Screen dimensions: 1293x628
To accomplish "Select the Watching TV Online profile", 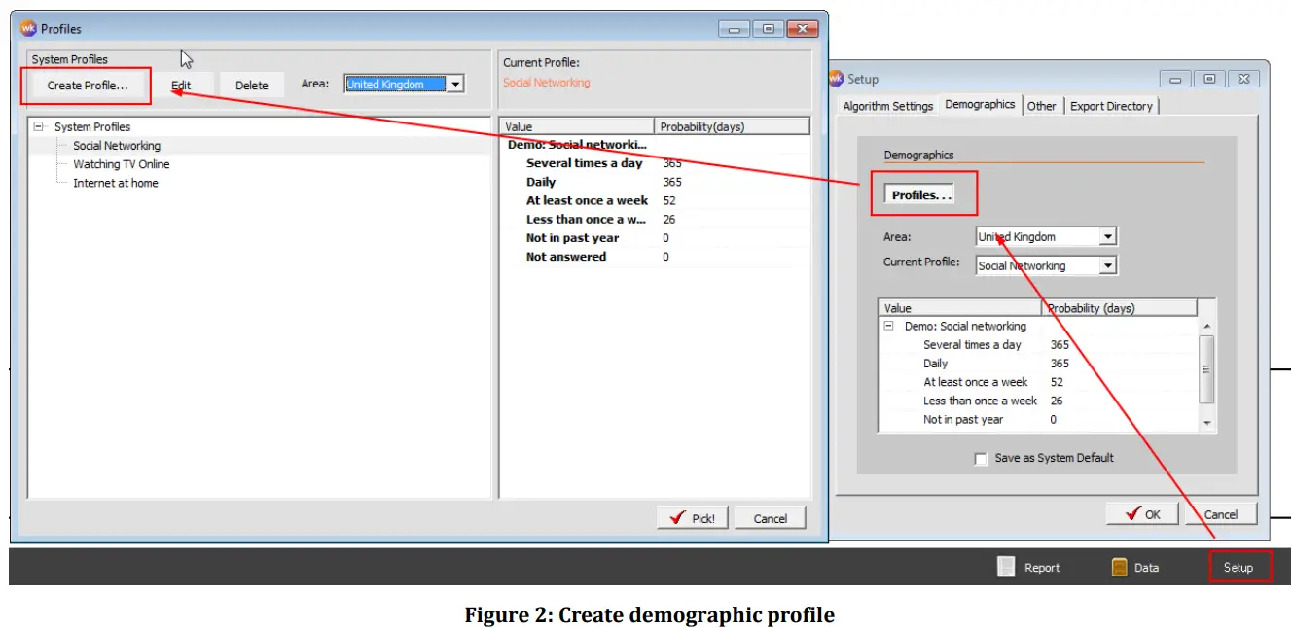I will [x=121, y=163].
